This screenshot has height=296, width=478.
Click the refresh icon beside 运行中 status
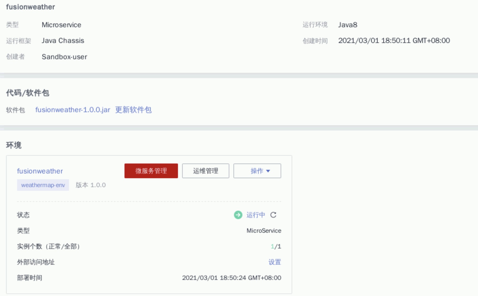(273, 215)
